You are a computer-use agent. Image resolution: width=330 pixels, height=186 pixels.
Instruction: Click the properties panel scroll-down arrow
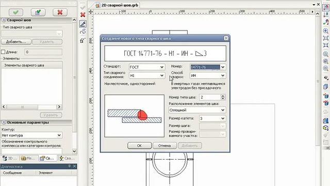pos(74,151)
